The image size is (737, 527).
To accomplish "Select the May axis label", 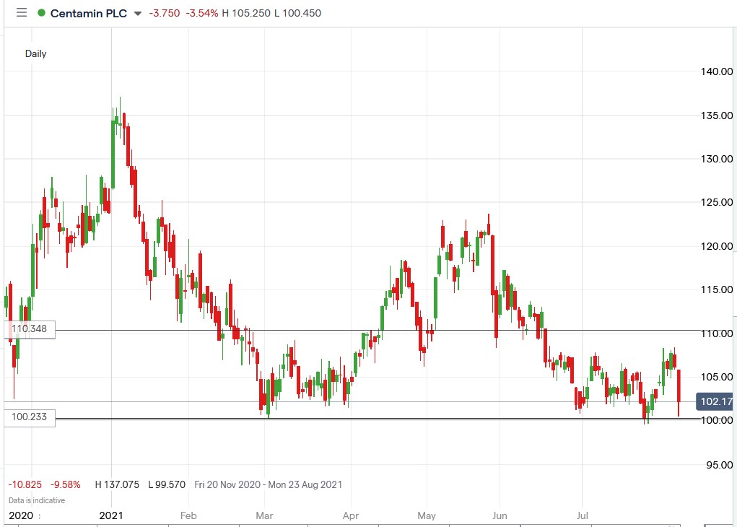I will click(x=426, y=515).
